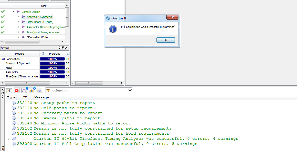The width and height of the screenshot is (297, 151).
Task: Toggle the warning messages filter
Action: [32, 90]
